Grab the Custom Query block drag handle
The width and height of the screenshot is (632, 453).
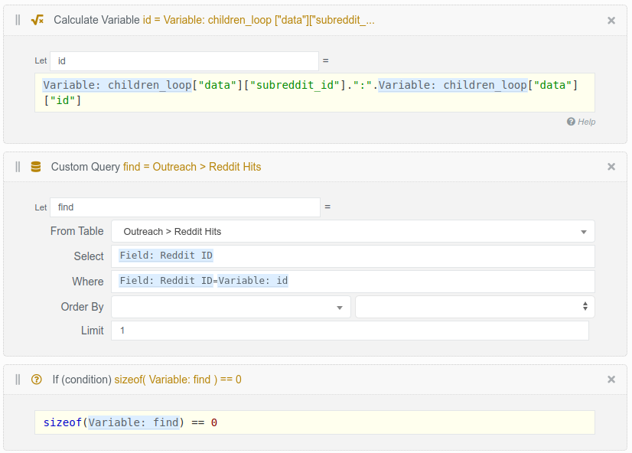click(18, 167)
